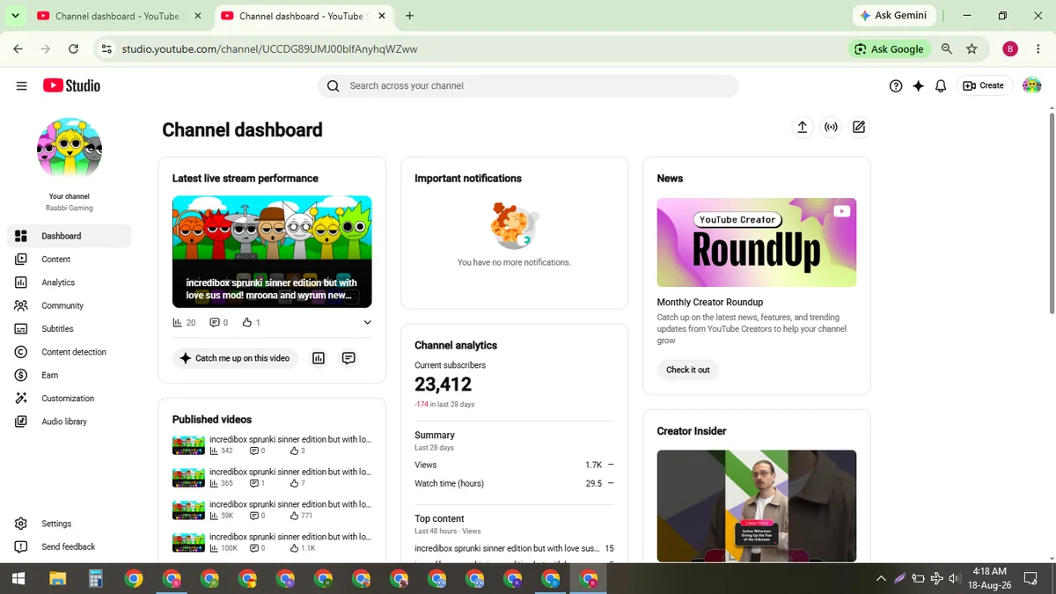This screenshot has height=594, width=1056.
Task: Show hidden system tray icons
Action: (x=881, y=578)
